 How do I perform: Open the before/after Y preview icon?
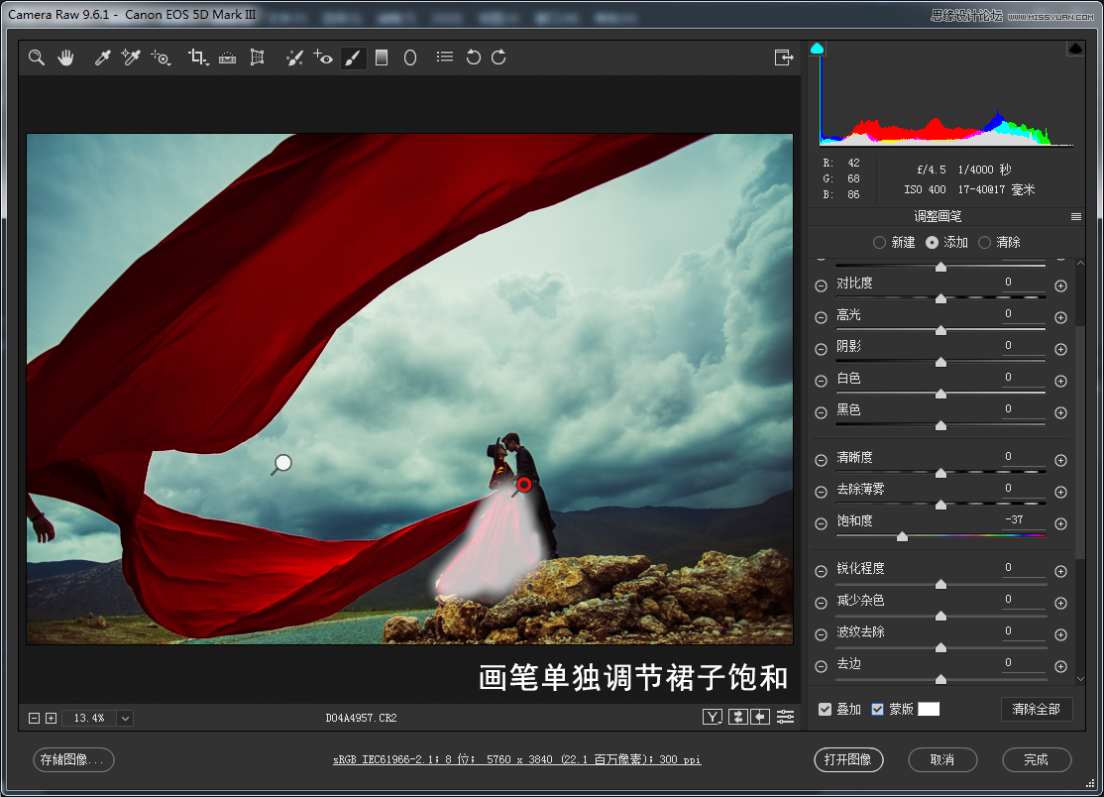(713, 717)
